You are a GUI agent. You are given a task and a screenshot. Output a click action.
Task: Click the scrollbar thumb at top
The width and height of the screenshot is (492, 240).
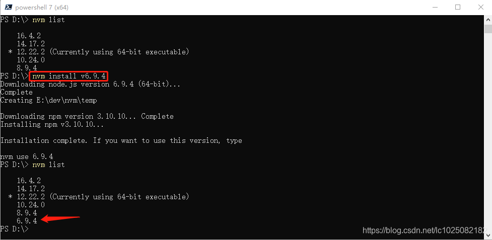click(x=488, y=29)
